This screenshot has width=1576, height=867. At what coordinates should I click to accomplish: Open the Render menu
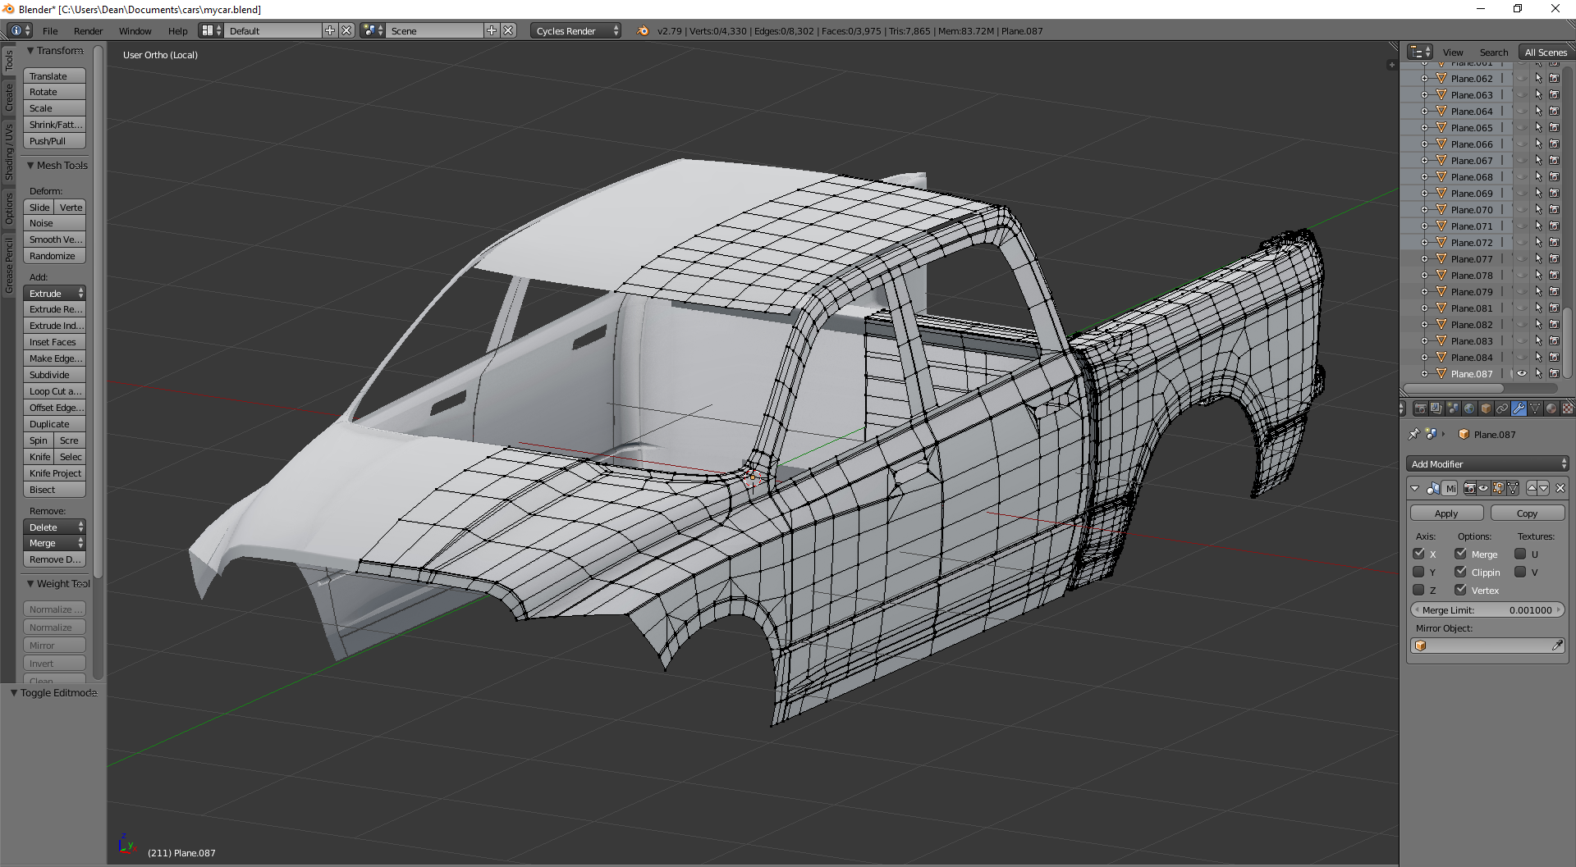[x=88, y=31]
